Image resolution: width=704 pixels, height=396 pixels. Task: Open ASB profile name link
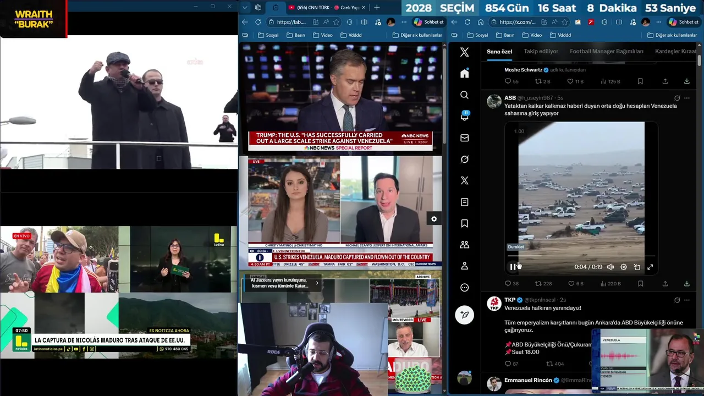coord(510,98)
